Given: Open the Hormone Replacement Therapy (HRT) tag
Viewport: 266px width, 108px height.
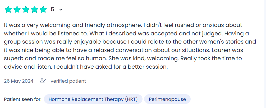Looking at the screenshot, I should coord(93,99).
